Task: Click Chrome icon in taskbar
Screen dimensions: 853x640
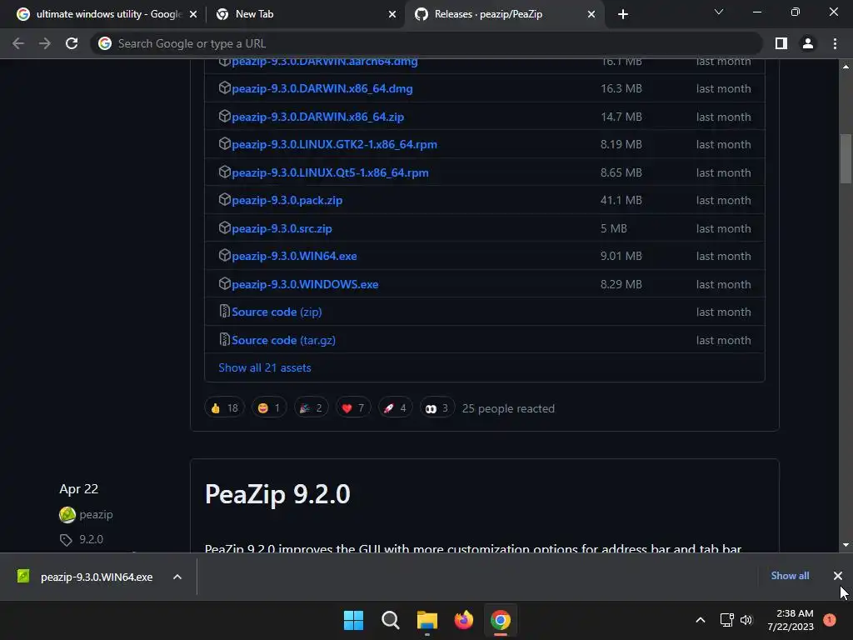Action: 501,620
